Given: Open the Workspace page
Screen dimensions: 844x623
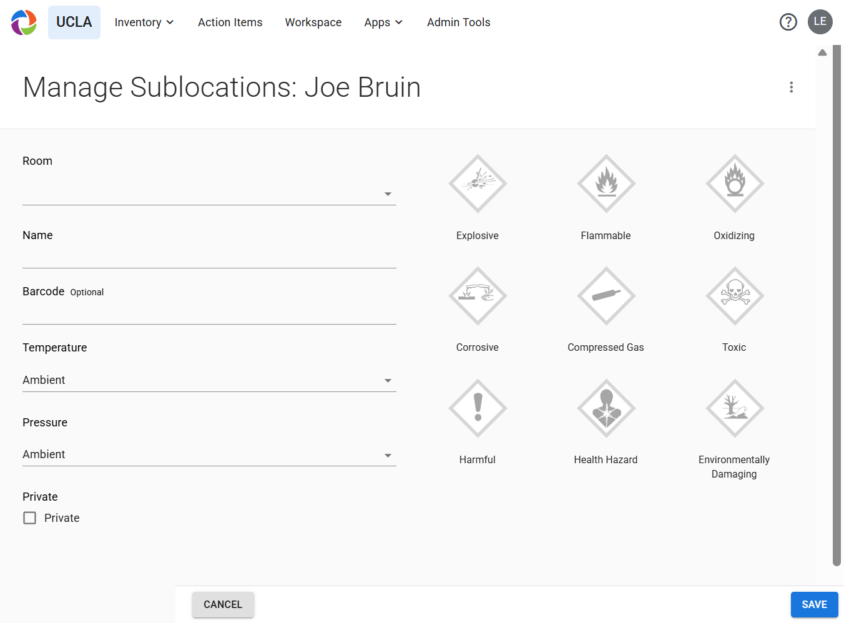Looking at the screenshot, I should 313,22.
